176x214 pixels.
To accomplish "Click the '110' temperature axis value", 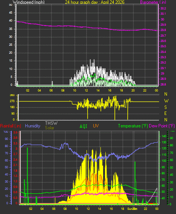I will (164, 155).
